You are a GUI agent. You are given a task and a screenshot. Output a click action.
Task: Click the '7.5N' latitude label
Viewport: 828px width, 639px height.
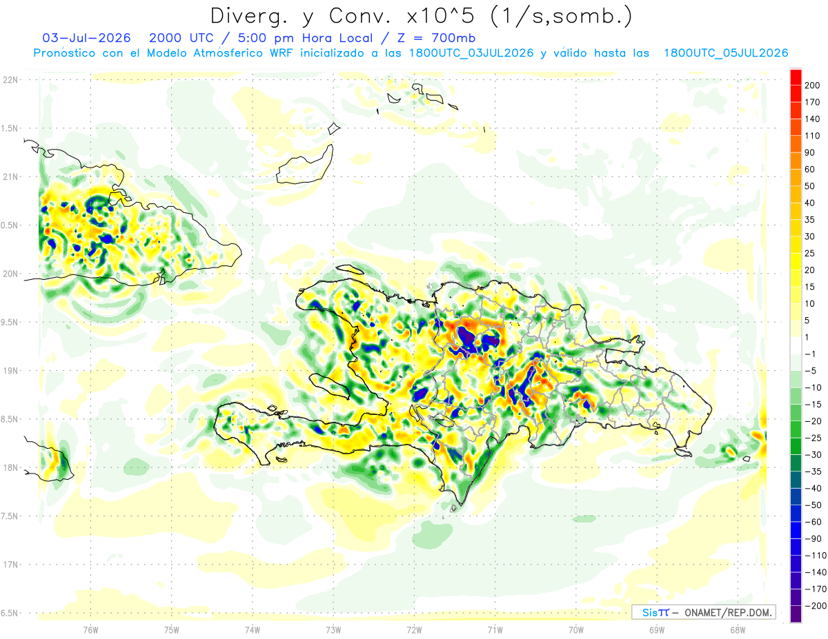click(10, 516)
